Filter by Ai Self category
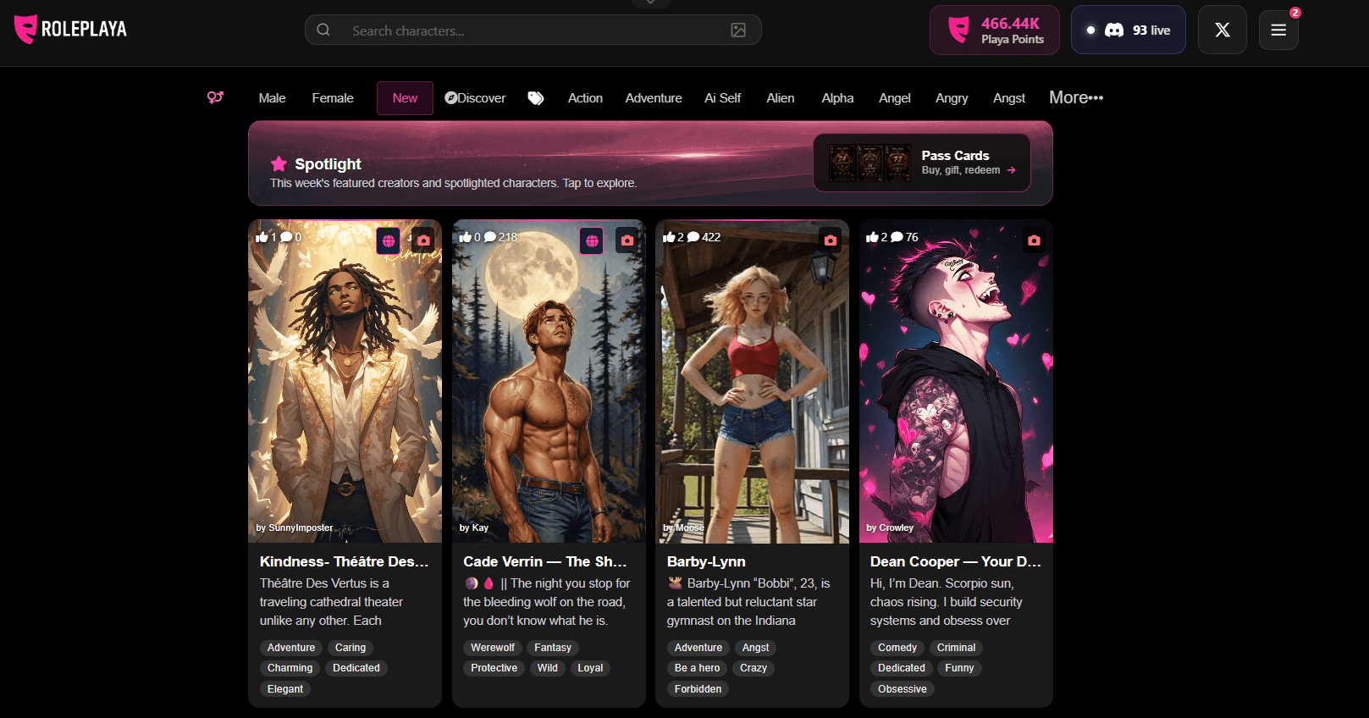Viewport: 1369px width, 718px height. tap(722, 98)
